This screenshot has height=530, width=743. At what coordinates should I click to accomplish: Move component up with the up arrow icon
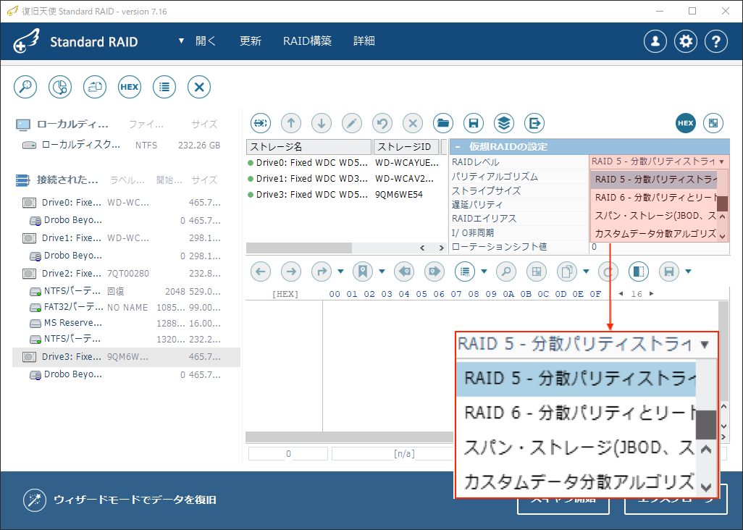pos(291,123)
